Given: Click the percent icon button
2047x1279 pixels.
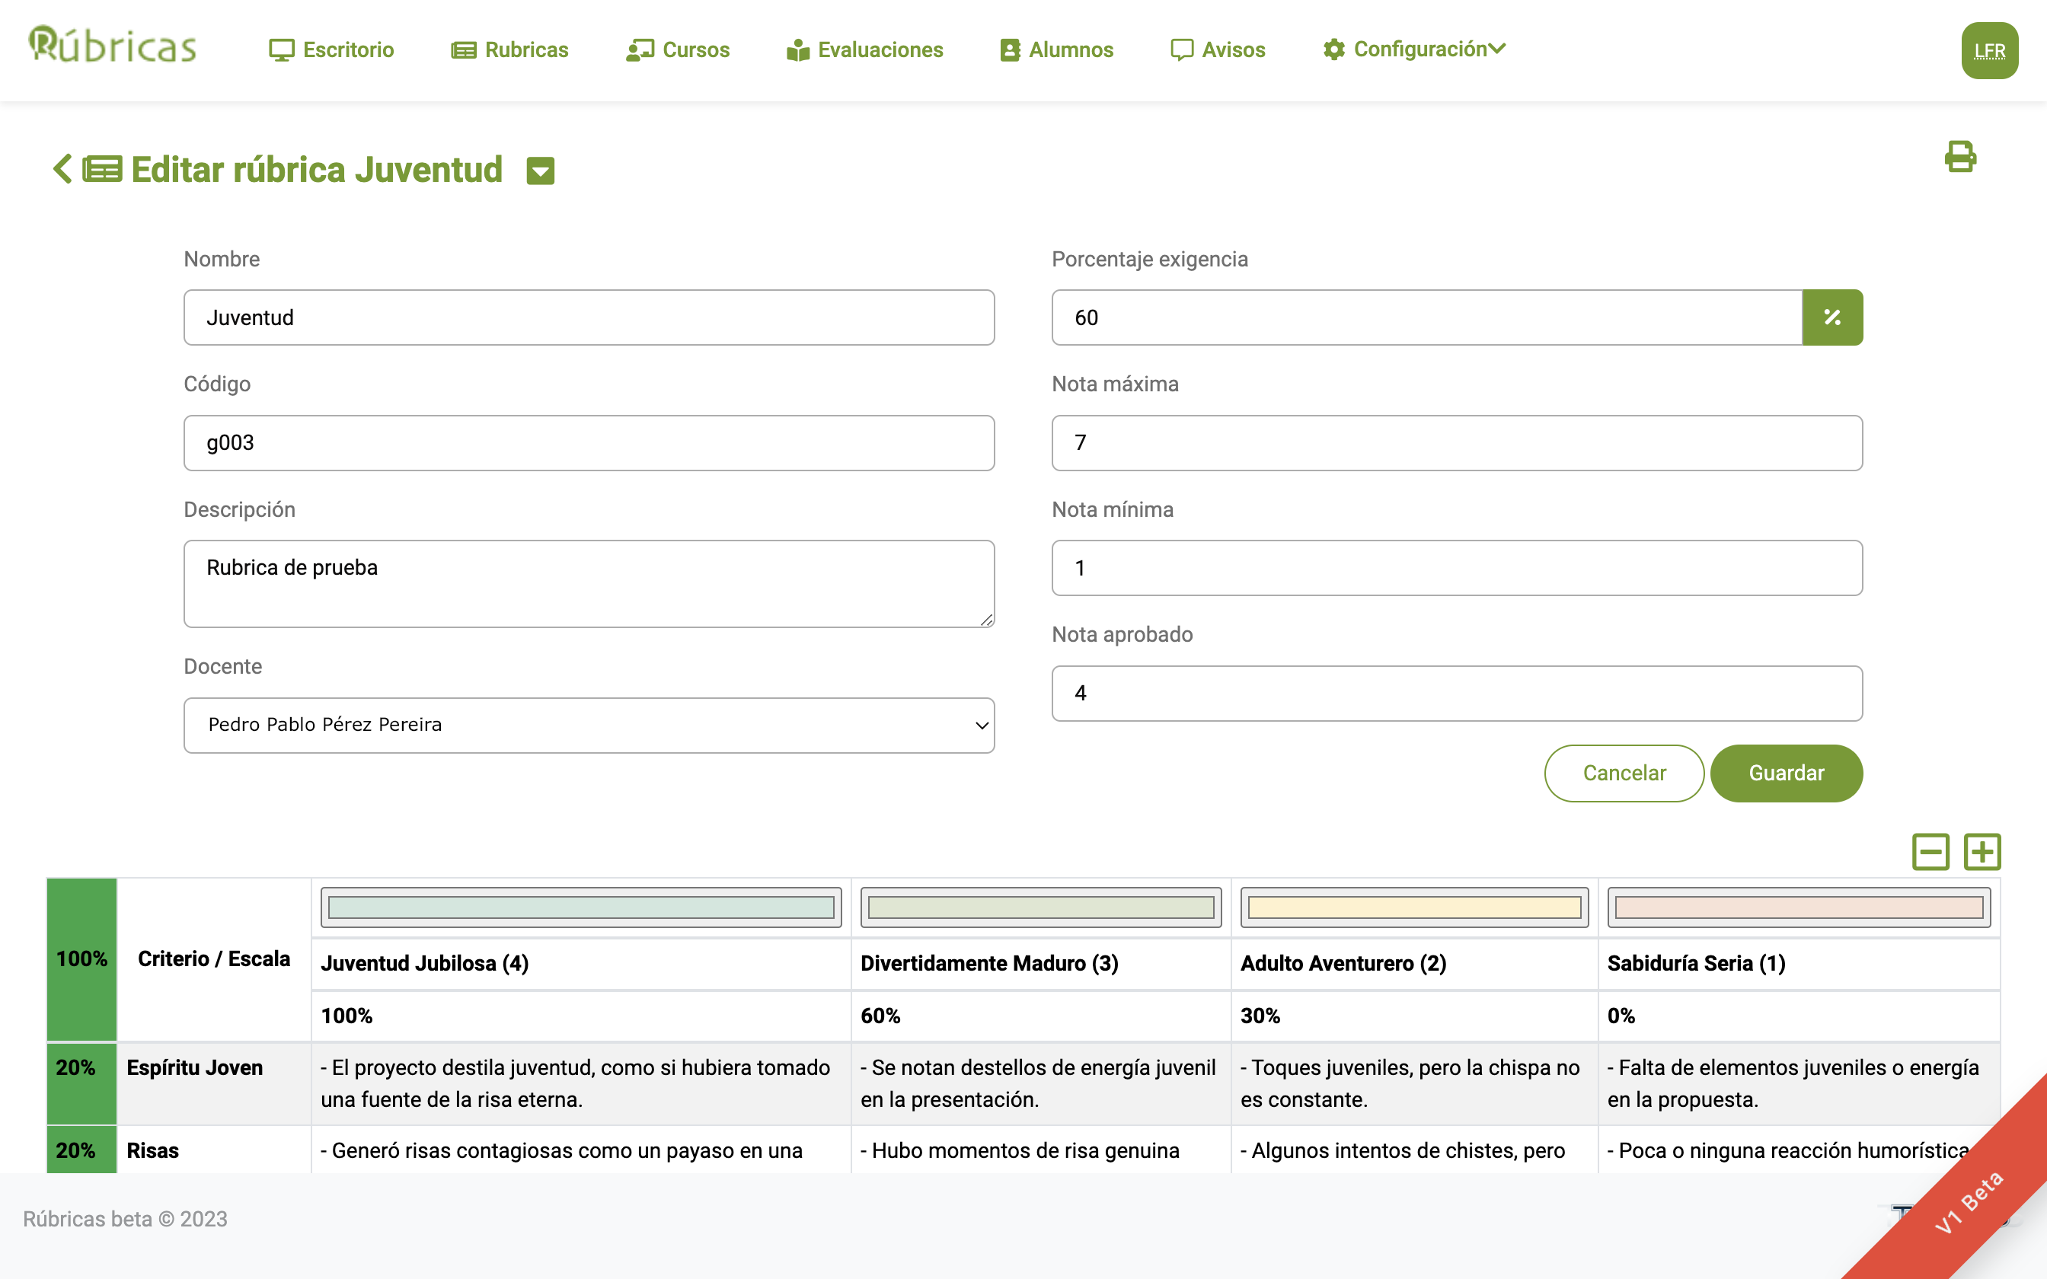Looking at the screenshot, I should tap(1831, 317).
